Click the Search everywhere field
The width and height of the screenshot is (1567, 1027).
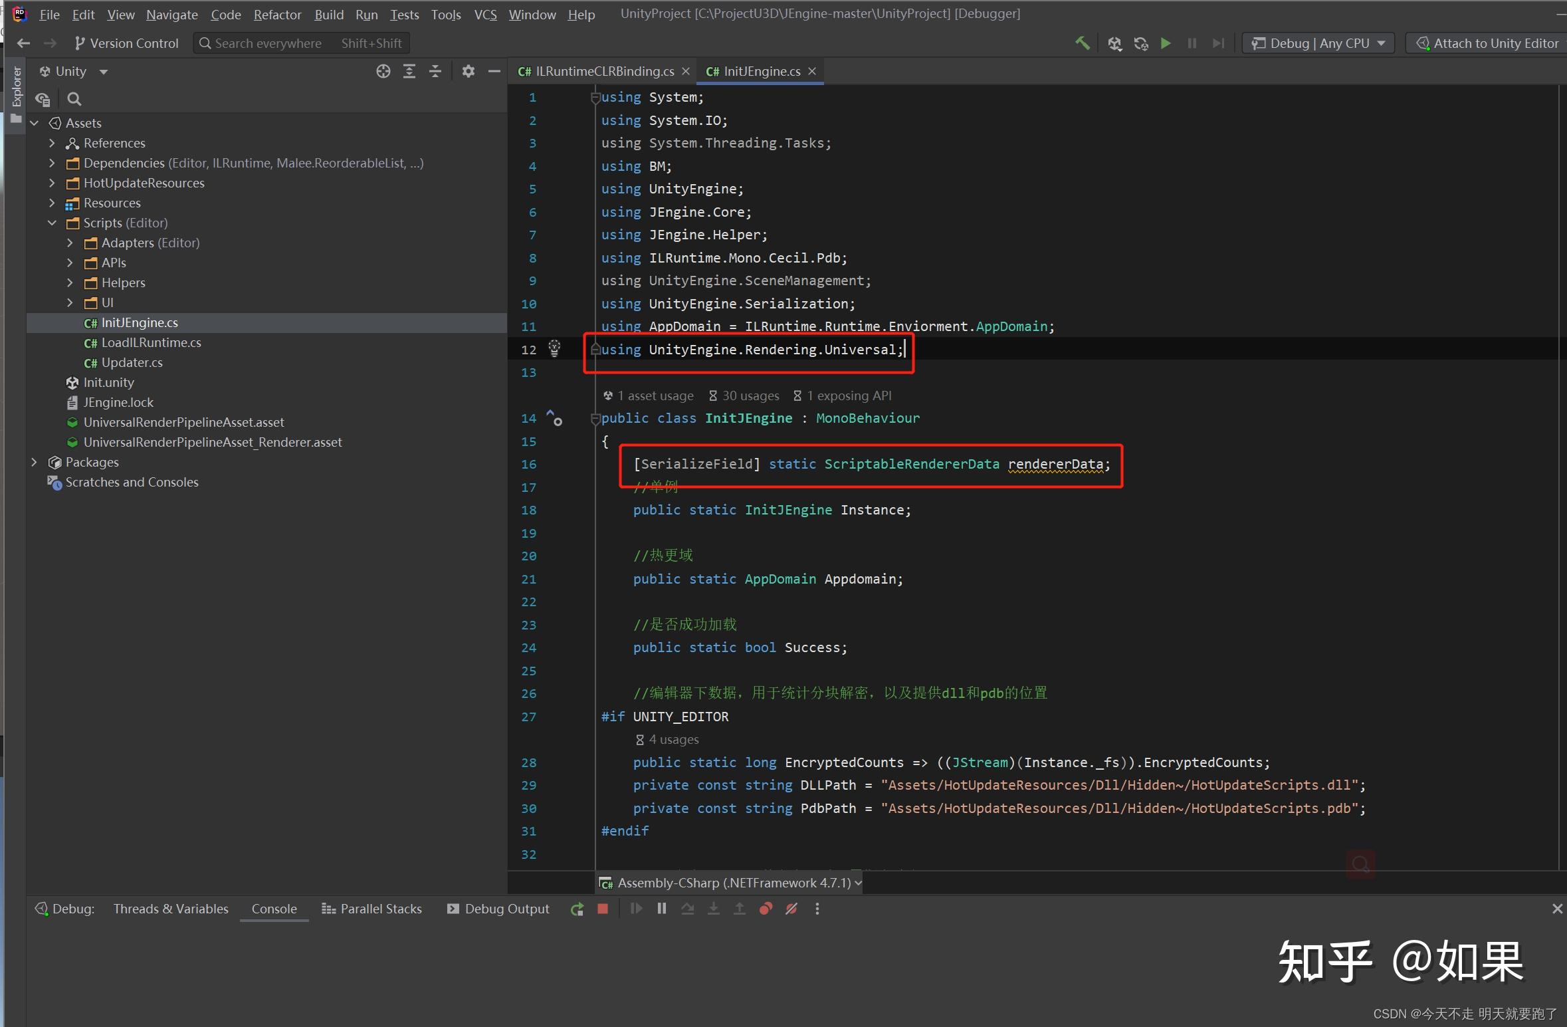[x=266, y=43]
